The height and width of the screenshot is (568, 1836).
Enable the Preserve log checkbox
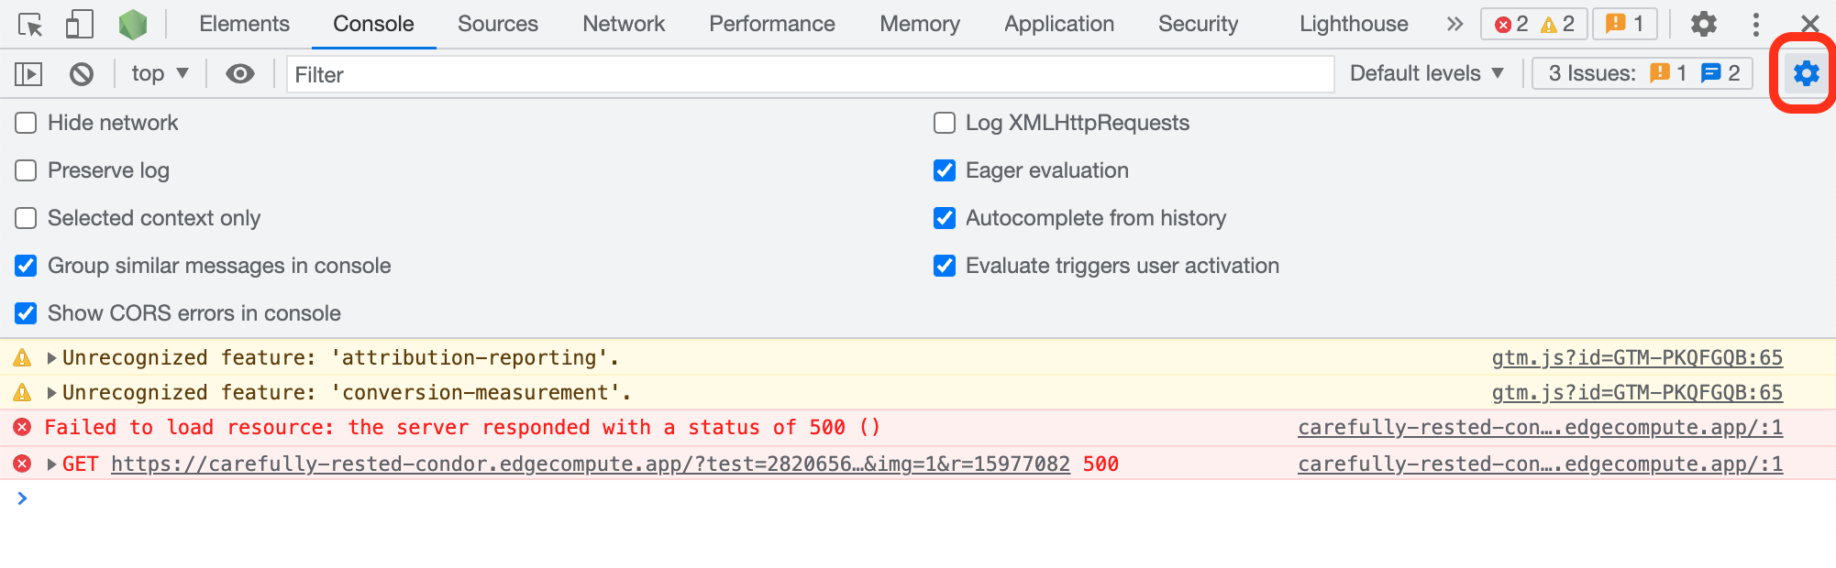point(26,170)
